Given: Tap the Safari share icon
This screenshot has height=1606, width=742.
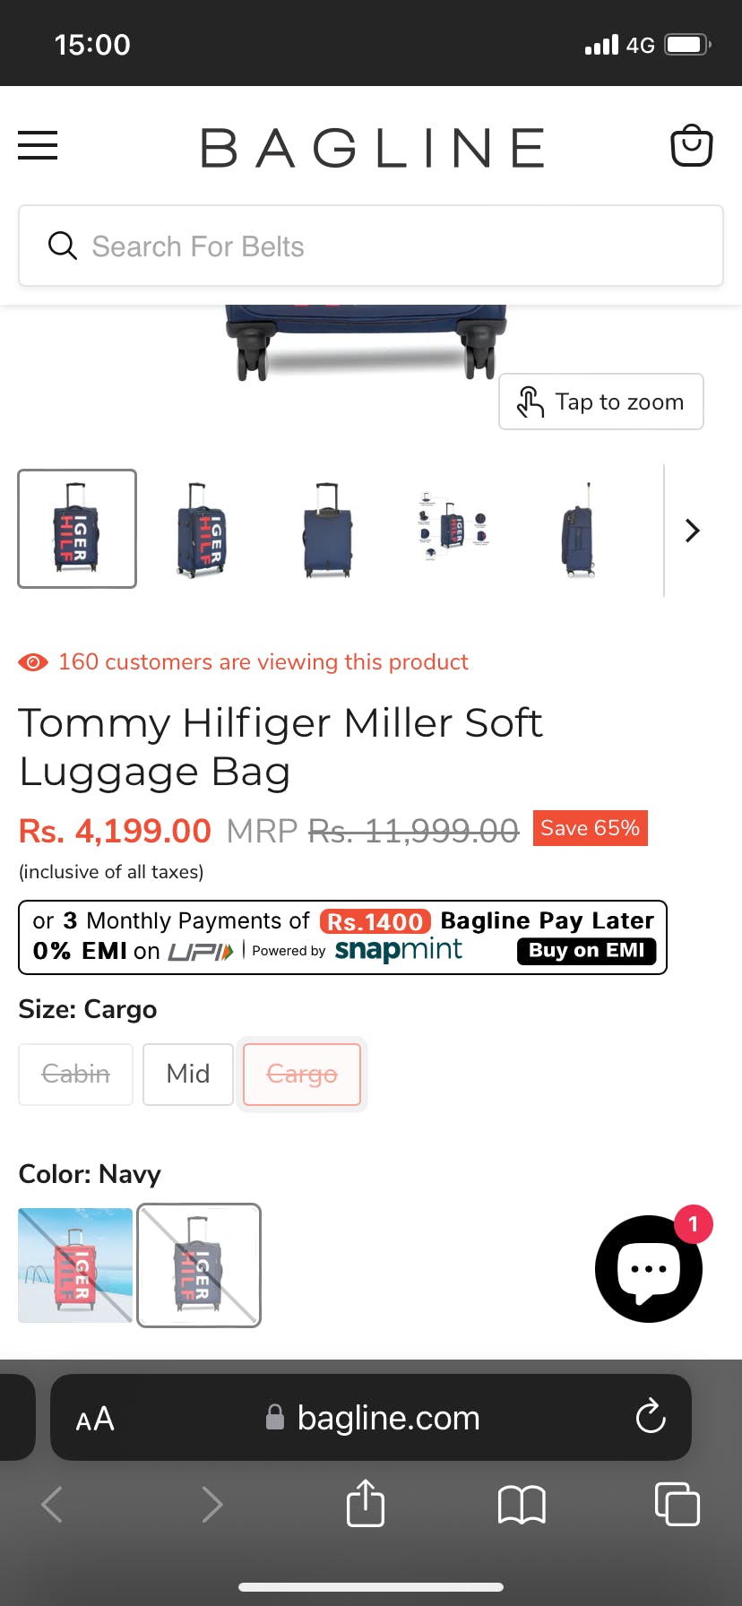Looking at the screenshot, I should (366, 1503).
